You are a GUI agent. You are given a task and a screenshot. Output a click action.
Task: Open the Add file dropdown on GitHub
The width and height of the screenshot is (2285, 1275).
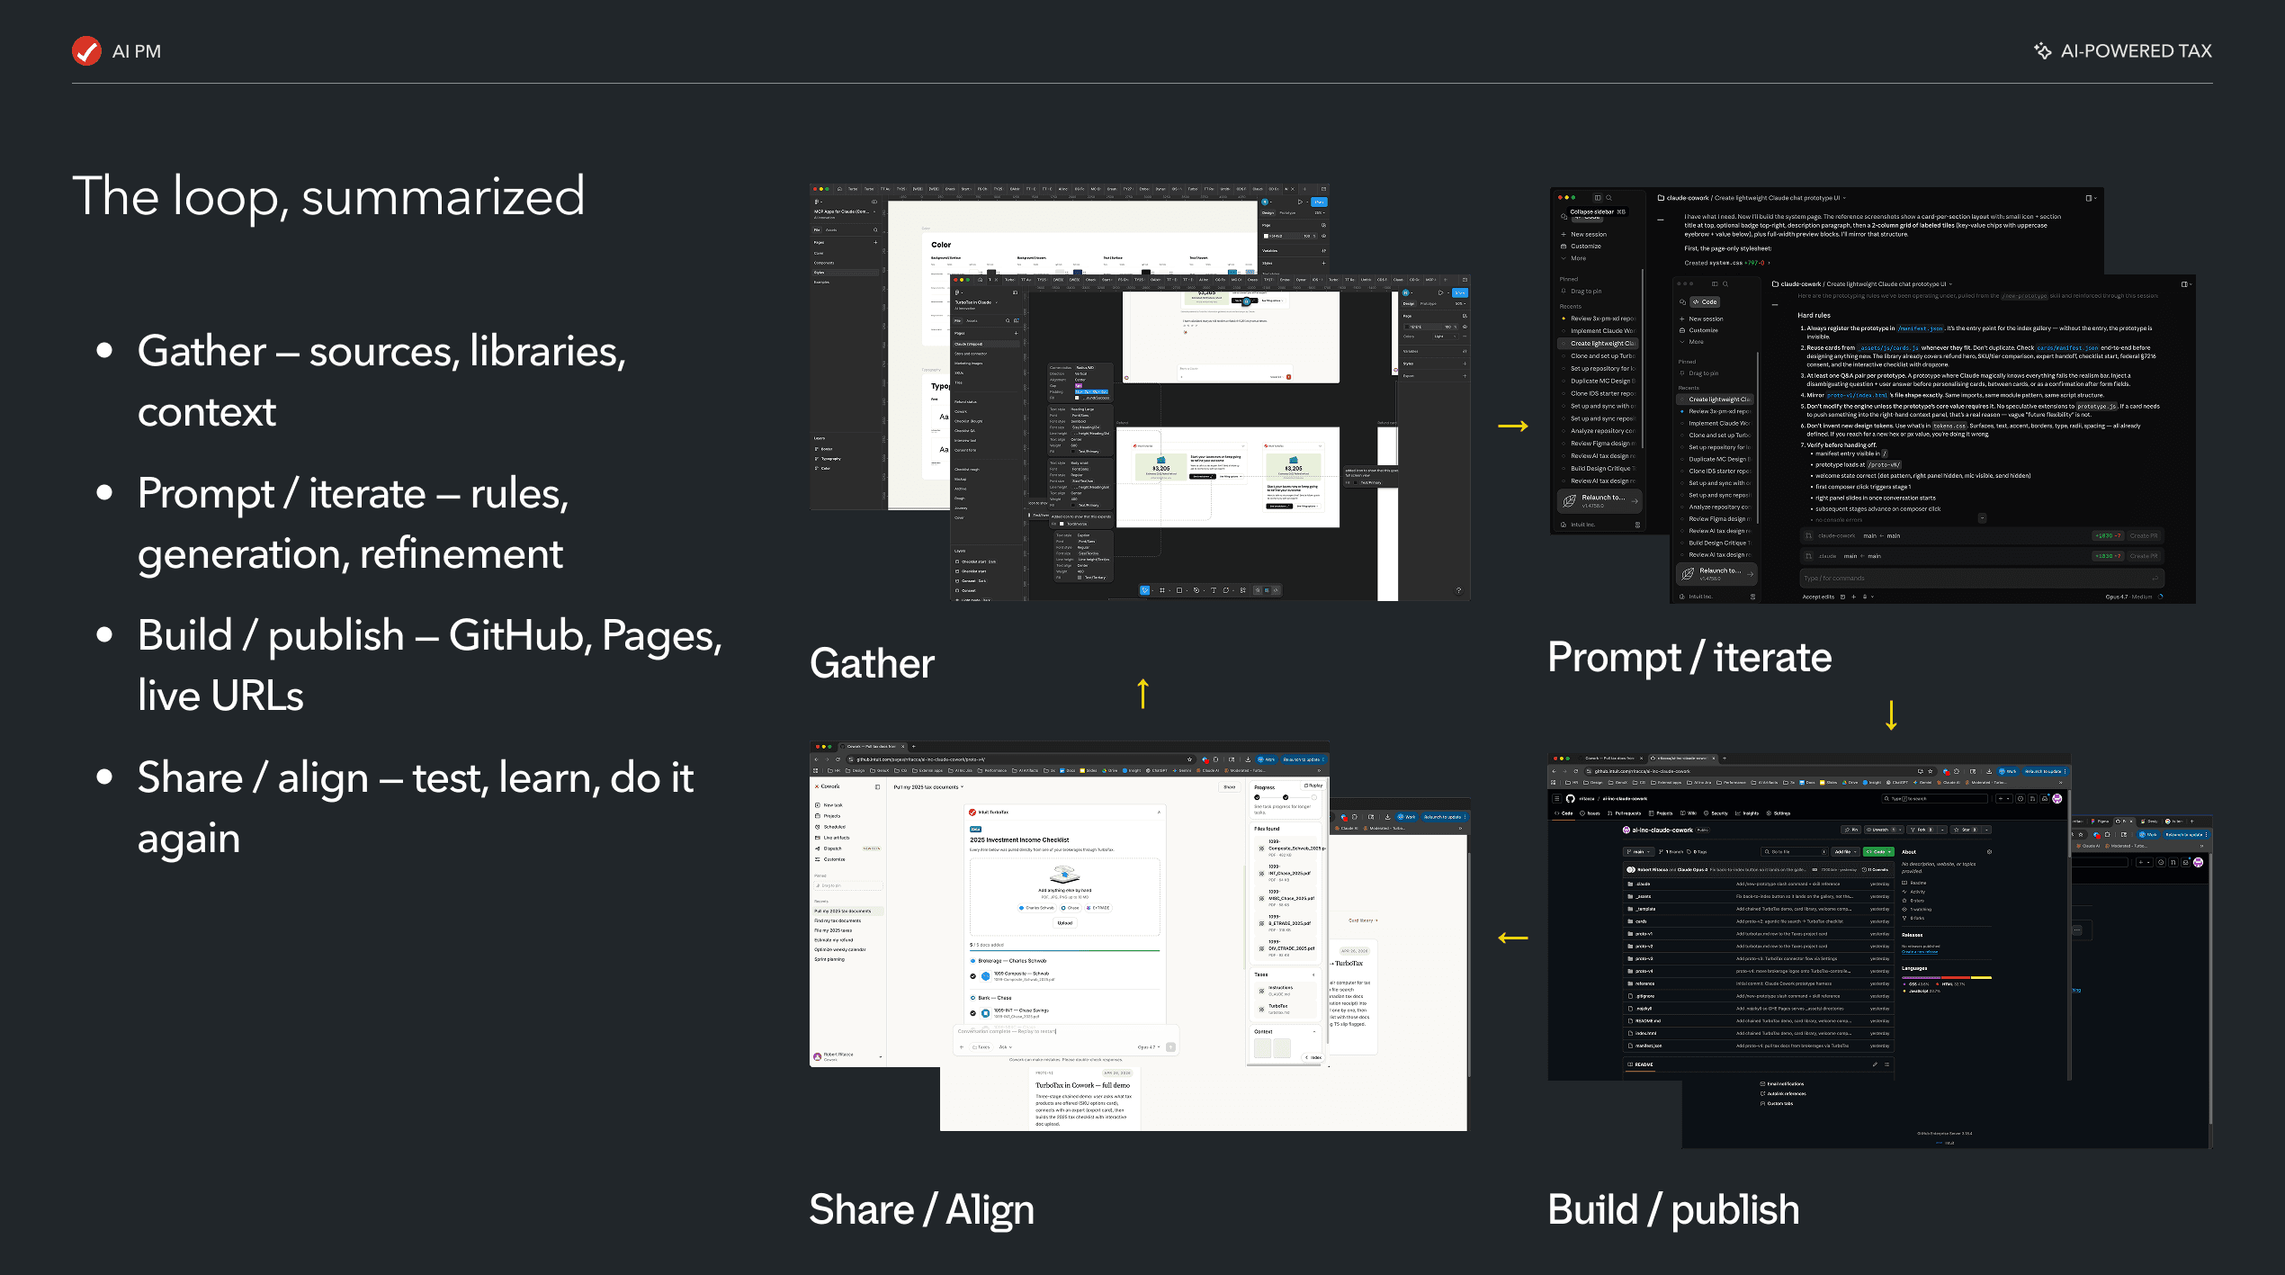(1845, 851)
